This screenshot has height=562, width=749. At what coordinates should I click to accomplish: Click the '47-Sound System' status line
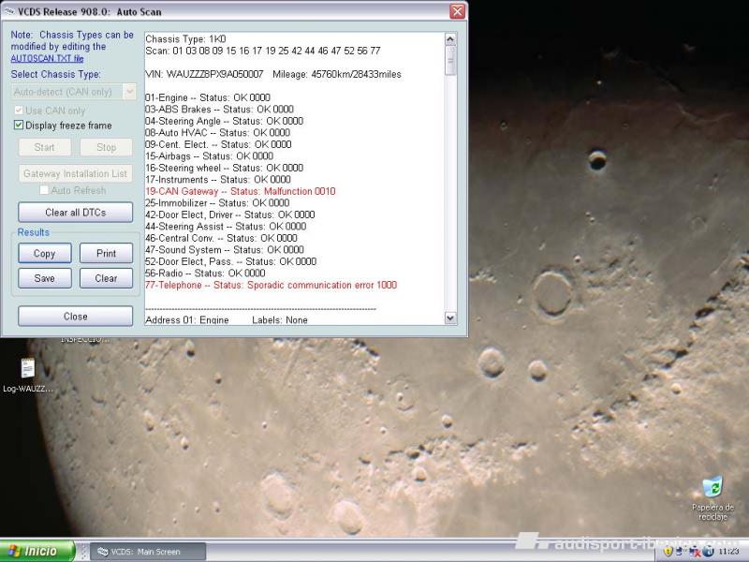click(x=225, y=249)
